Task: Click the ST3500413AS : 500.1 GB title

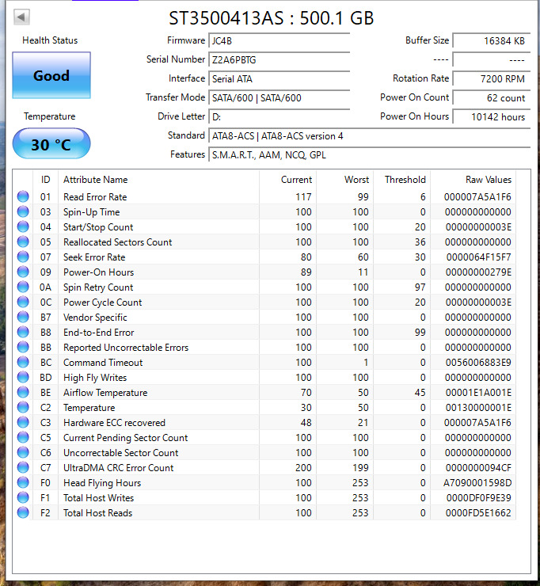Action: [x=272, y=18]
